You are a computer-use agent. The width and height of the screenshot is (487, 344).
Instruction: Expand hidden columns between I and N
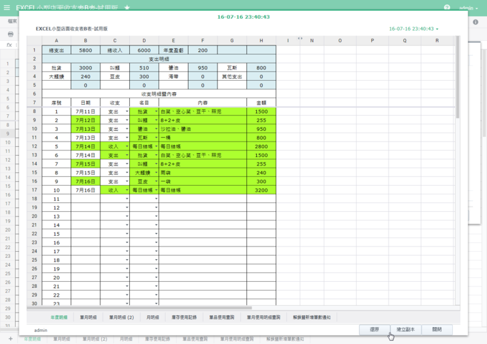[x=300, y=39]
